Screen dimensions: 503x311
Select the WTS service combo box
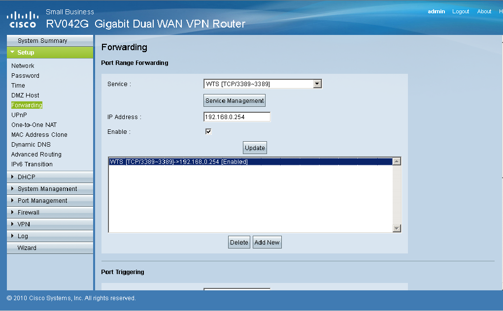(263, 84)
